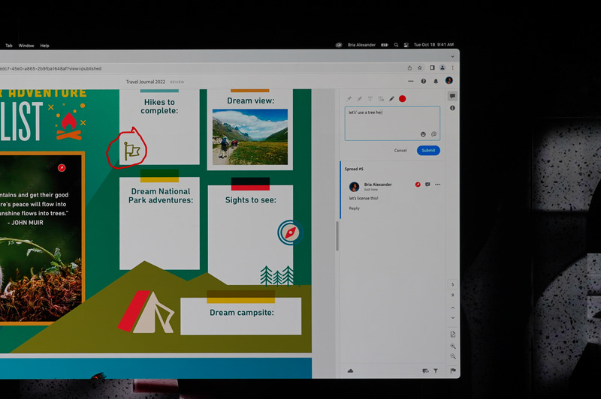Open the red drawing color swatch
Viewport: 601px width, 399px height.
pos(403,99)
